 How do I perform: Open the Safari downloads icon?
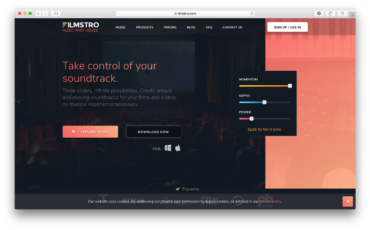tap(319, 13)
